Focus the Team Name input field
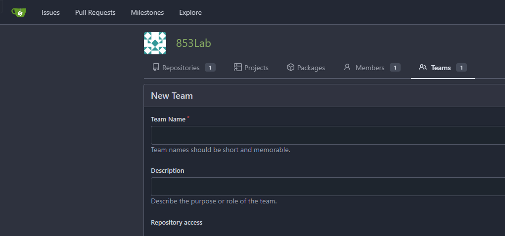The width and height of the screenshot is (505, 236). point(326,135)
